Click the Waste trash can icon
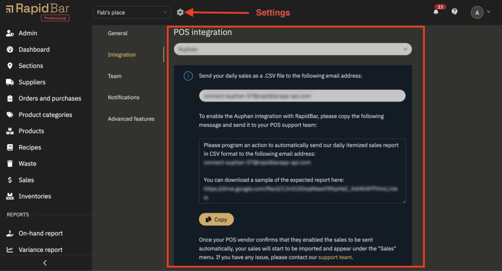The height and width of the screenshot is (271, 502). pos(10,163)
